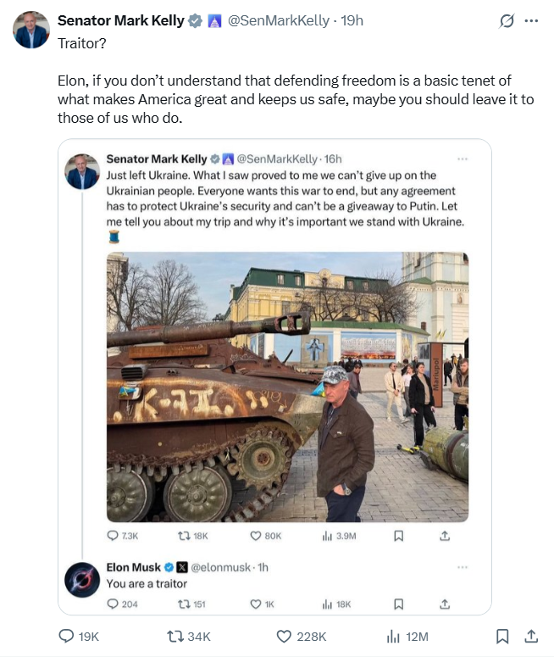
Task: Open Elon Musk's reply more options
Action: 463,566
